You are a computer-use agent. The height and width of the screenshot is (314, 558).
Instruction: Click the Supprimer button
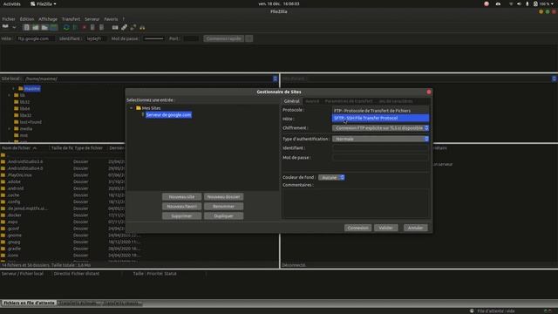pos(181,216)
